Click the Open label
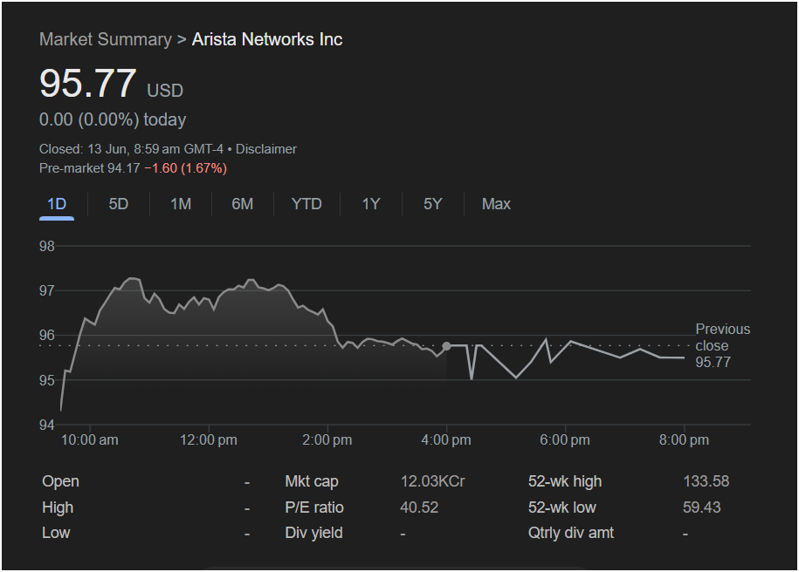This screenshot has height=572, width=799. click(60, 481)
